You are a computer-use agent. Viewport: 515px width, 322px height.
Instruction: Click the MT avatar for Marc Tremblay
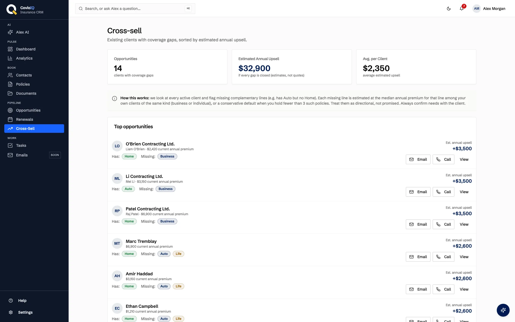(x=117, y=243)
